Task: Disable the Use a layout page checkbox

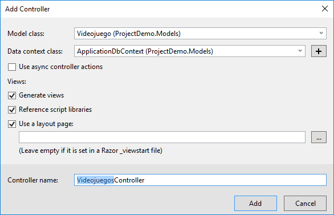Action: click(12, 124)
